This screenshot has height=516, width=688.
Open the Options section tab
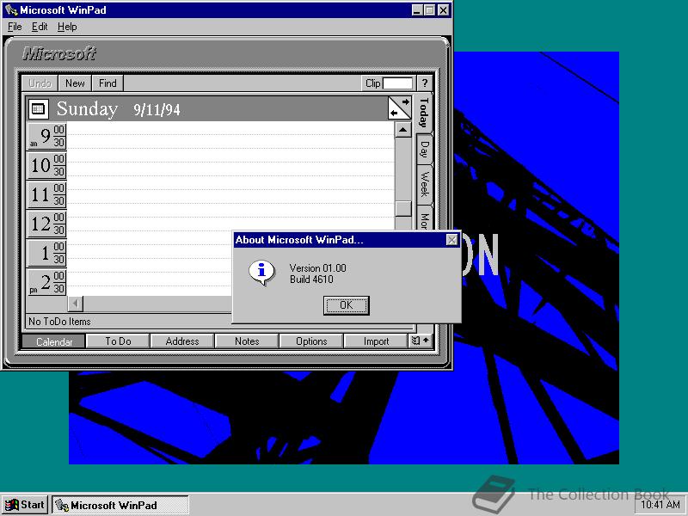[x=311, y=341]
